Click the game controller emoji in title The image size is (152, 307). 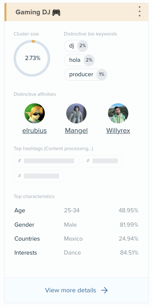point(56,12)
